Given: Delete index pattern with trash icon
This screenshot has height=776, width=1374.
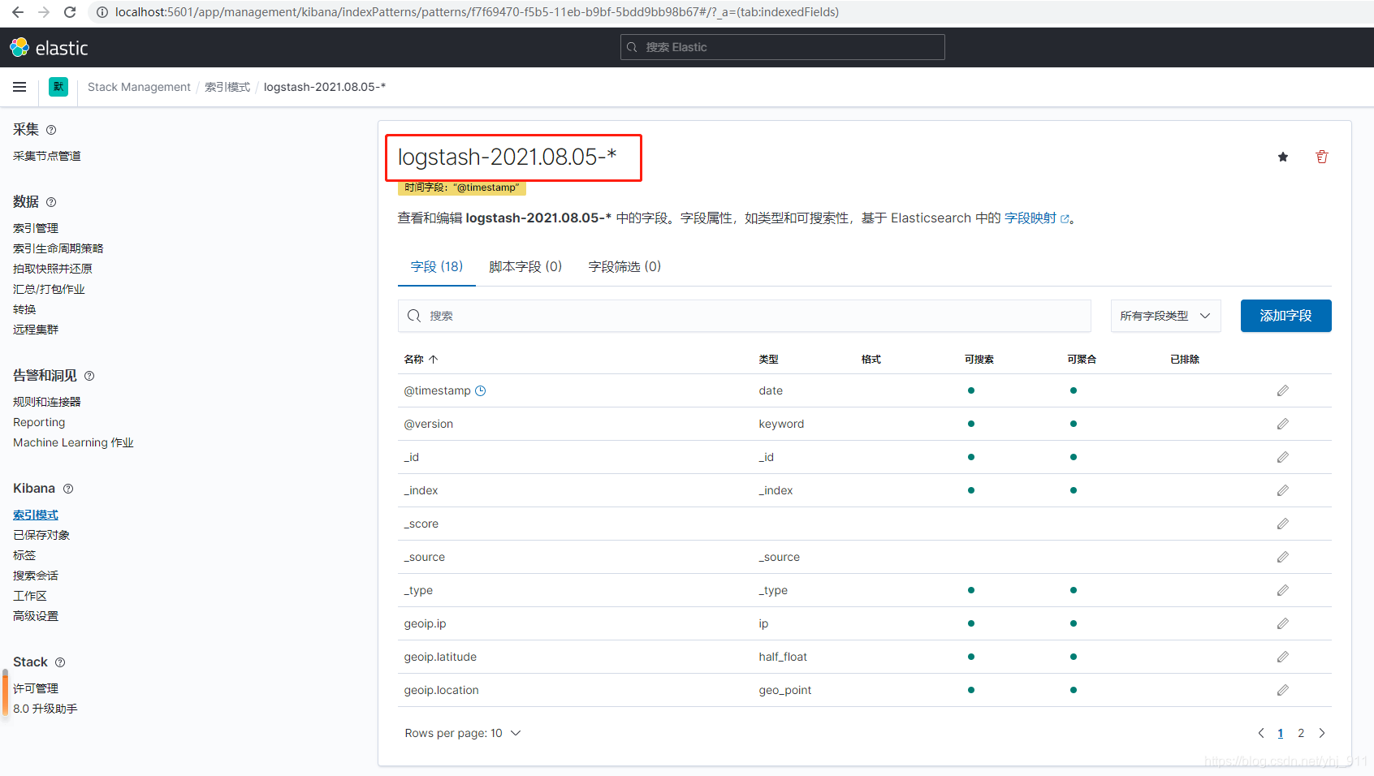Looking at the screenshot, I should coord(1322,157).
